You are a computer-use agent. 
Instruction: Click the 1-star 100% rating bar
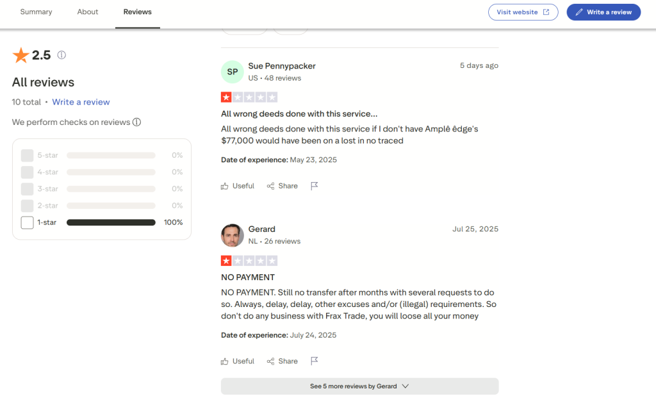pos(111,222)
